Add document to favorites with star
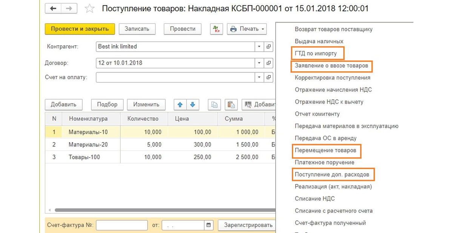This screenshot has height=233, width=453. tap(89, 9)
